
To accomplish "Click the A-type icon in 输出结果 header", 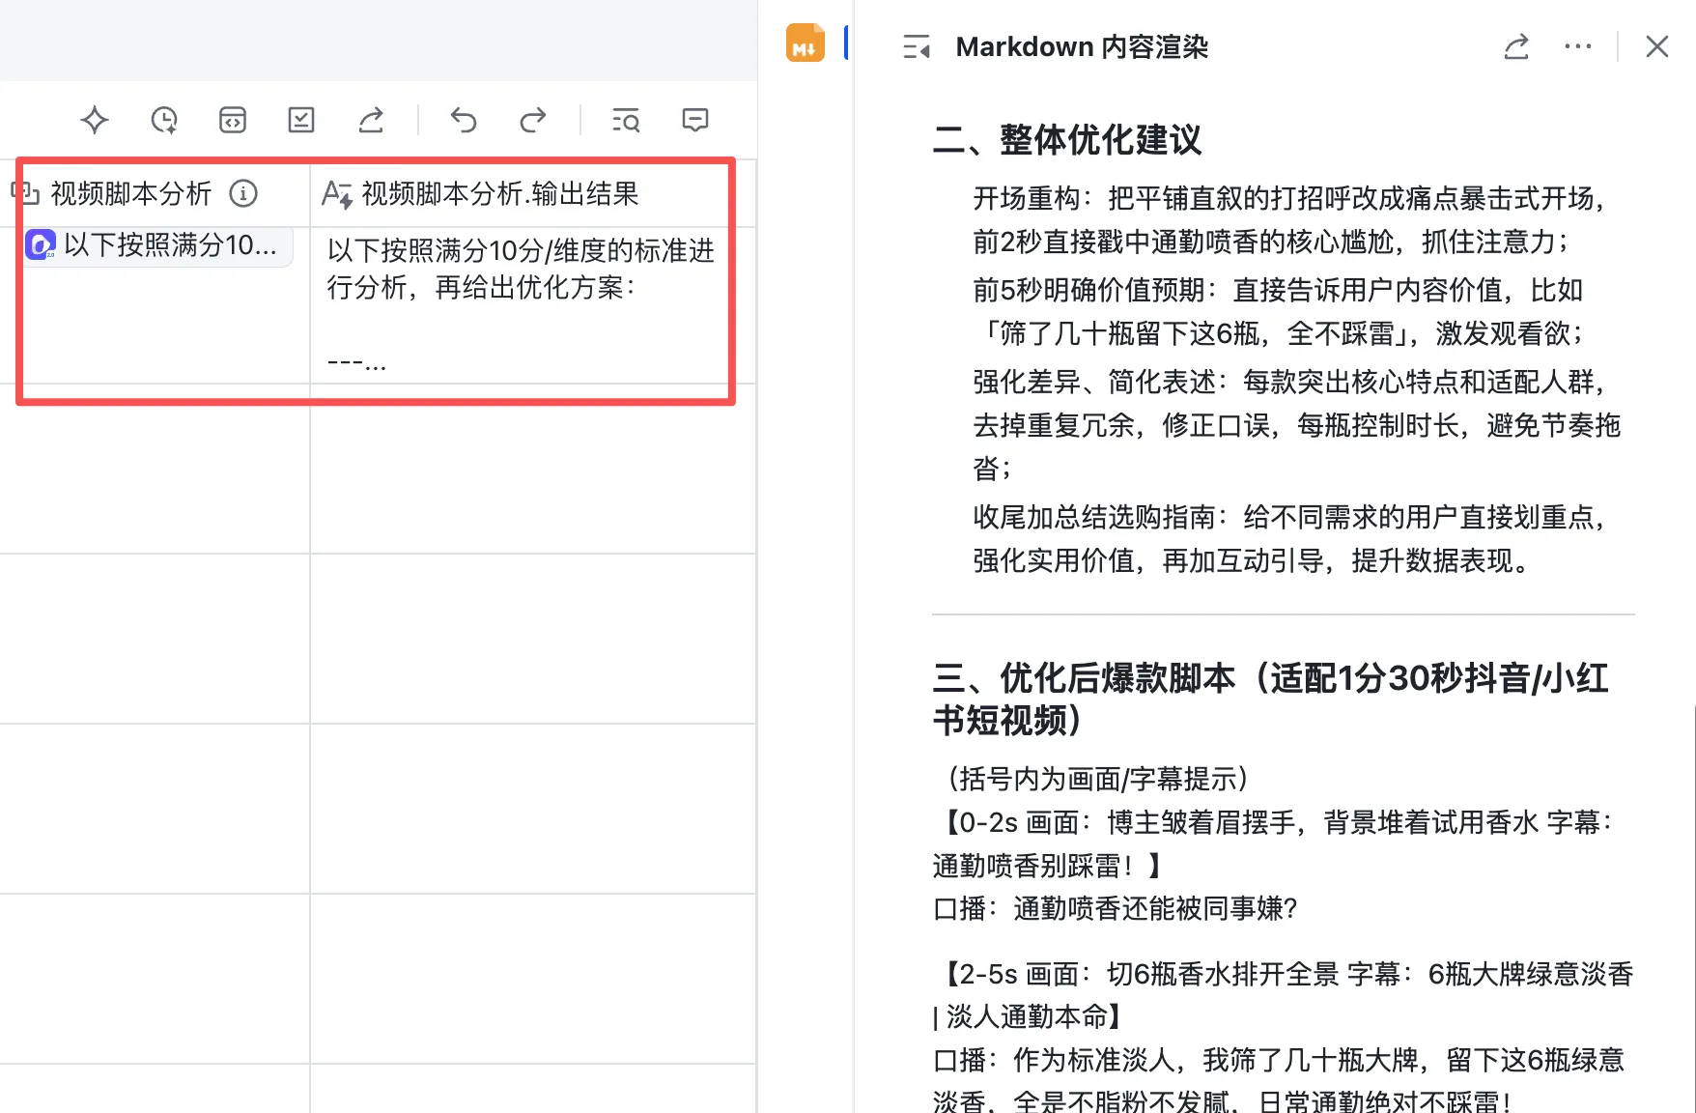I will point(336,194).
